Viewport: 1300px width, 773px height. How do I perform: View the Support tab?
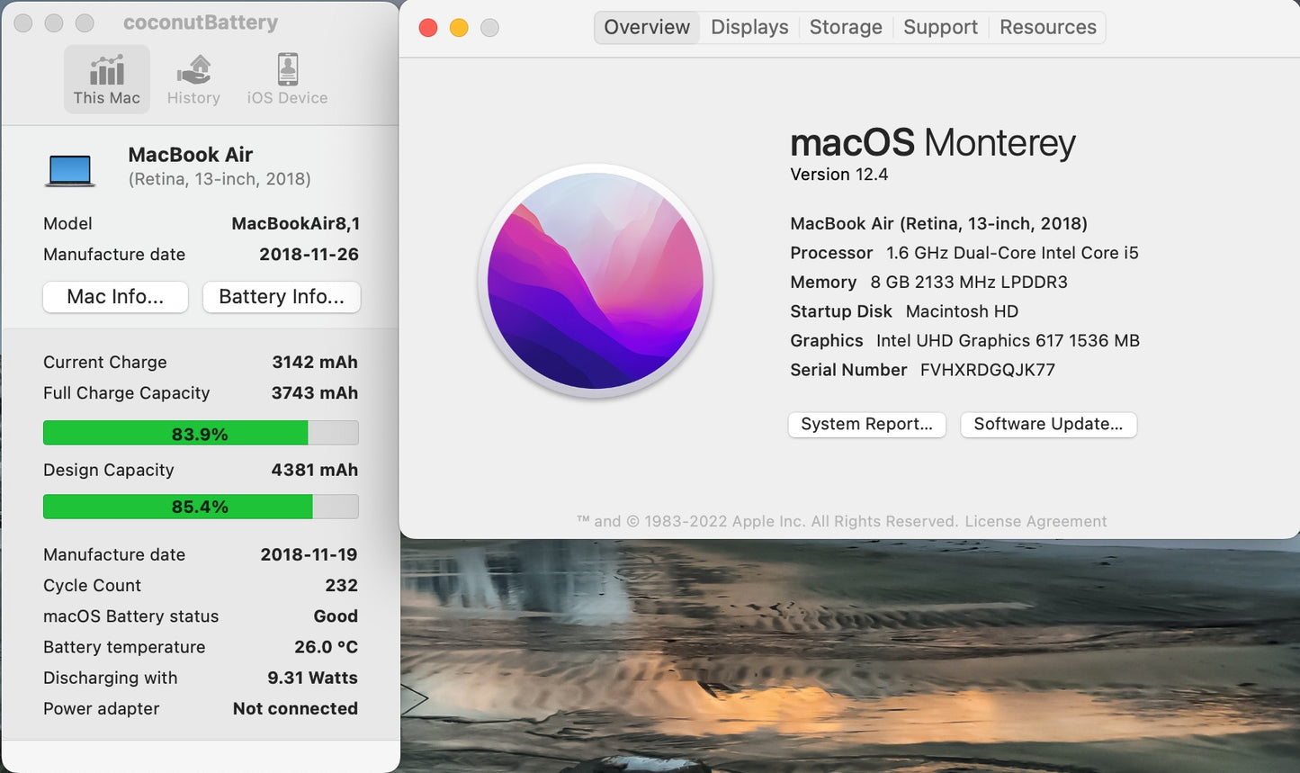(x=939, y=27)
